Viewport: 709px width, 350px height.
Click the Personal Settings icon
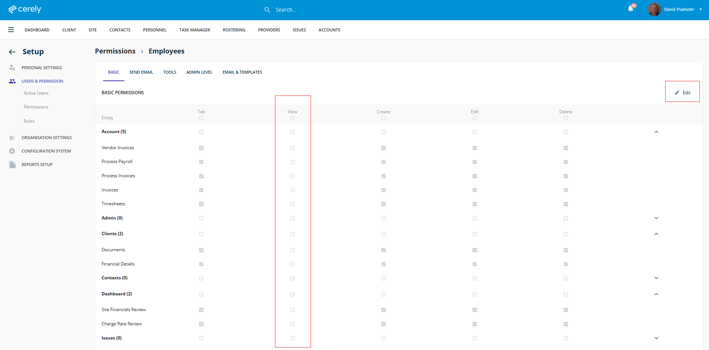[12, 68]
